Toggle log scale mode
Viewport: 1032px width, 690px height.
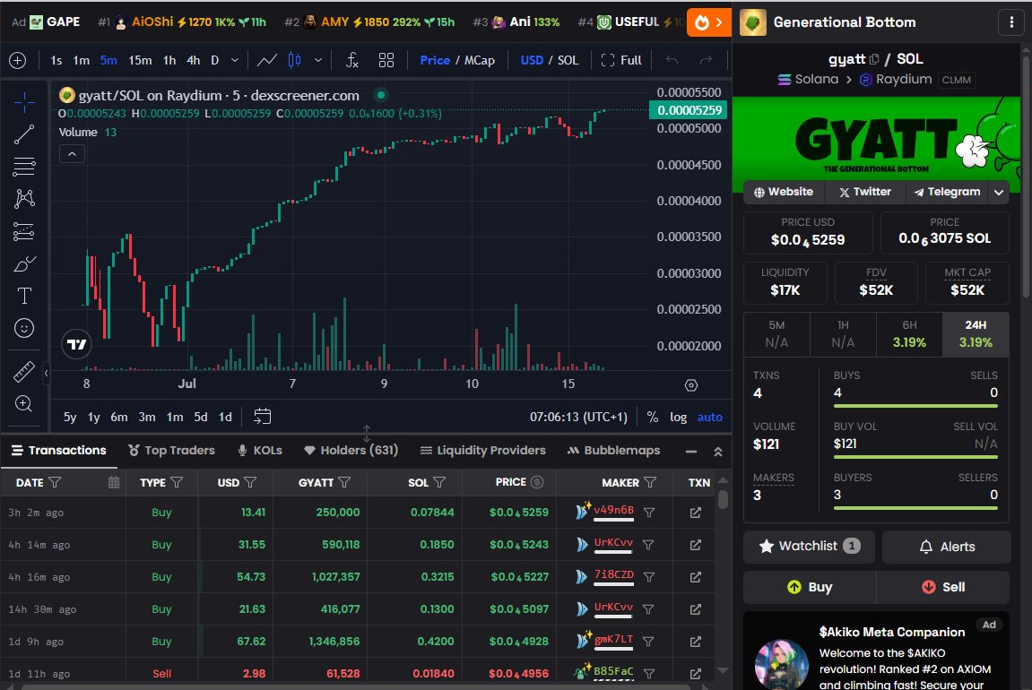[x=678, y=417]
